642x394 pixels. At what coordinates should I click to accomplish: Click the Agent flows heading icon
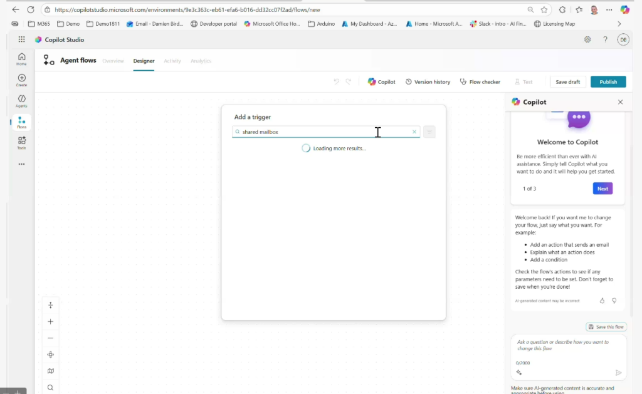point(49,60)
